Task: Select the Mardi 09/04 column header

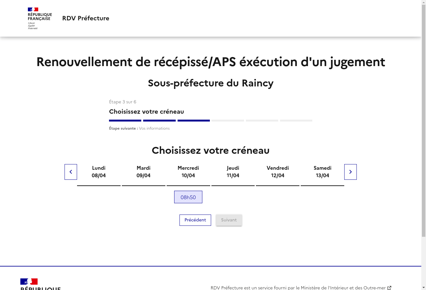Action: tap(143, 172)
